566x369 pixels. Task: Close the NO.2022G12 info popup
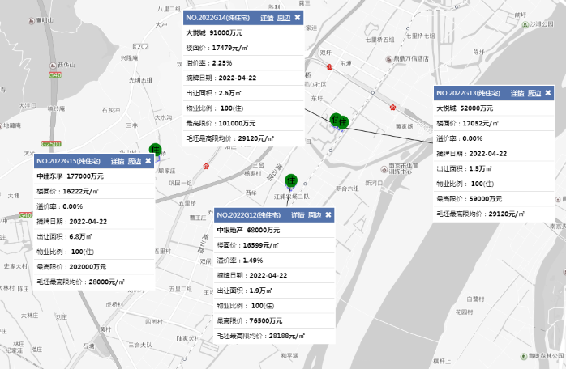click(328, 215)
